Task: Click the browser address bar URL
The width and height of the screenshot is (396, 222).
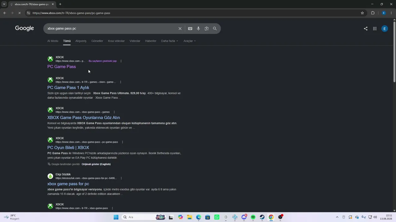Action: [71, 13]
